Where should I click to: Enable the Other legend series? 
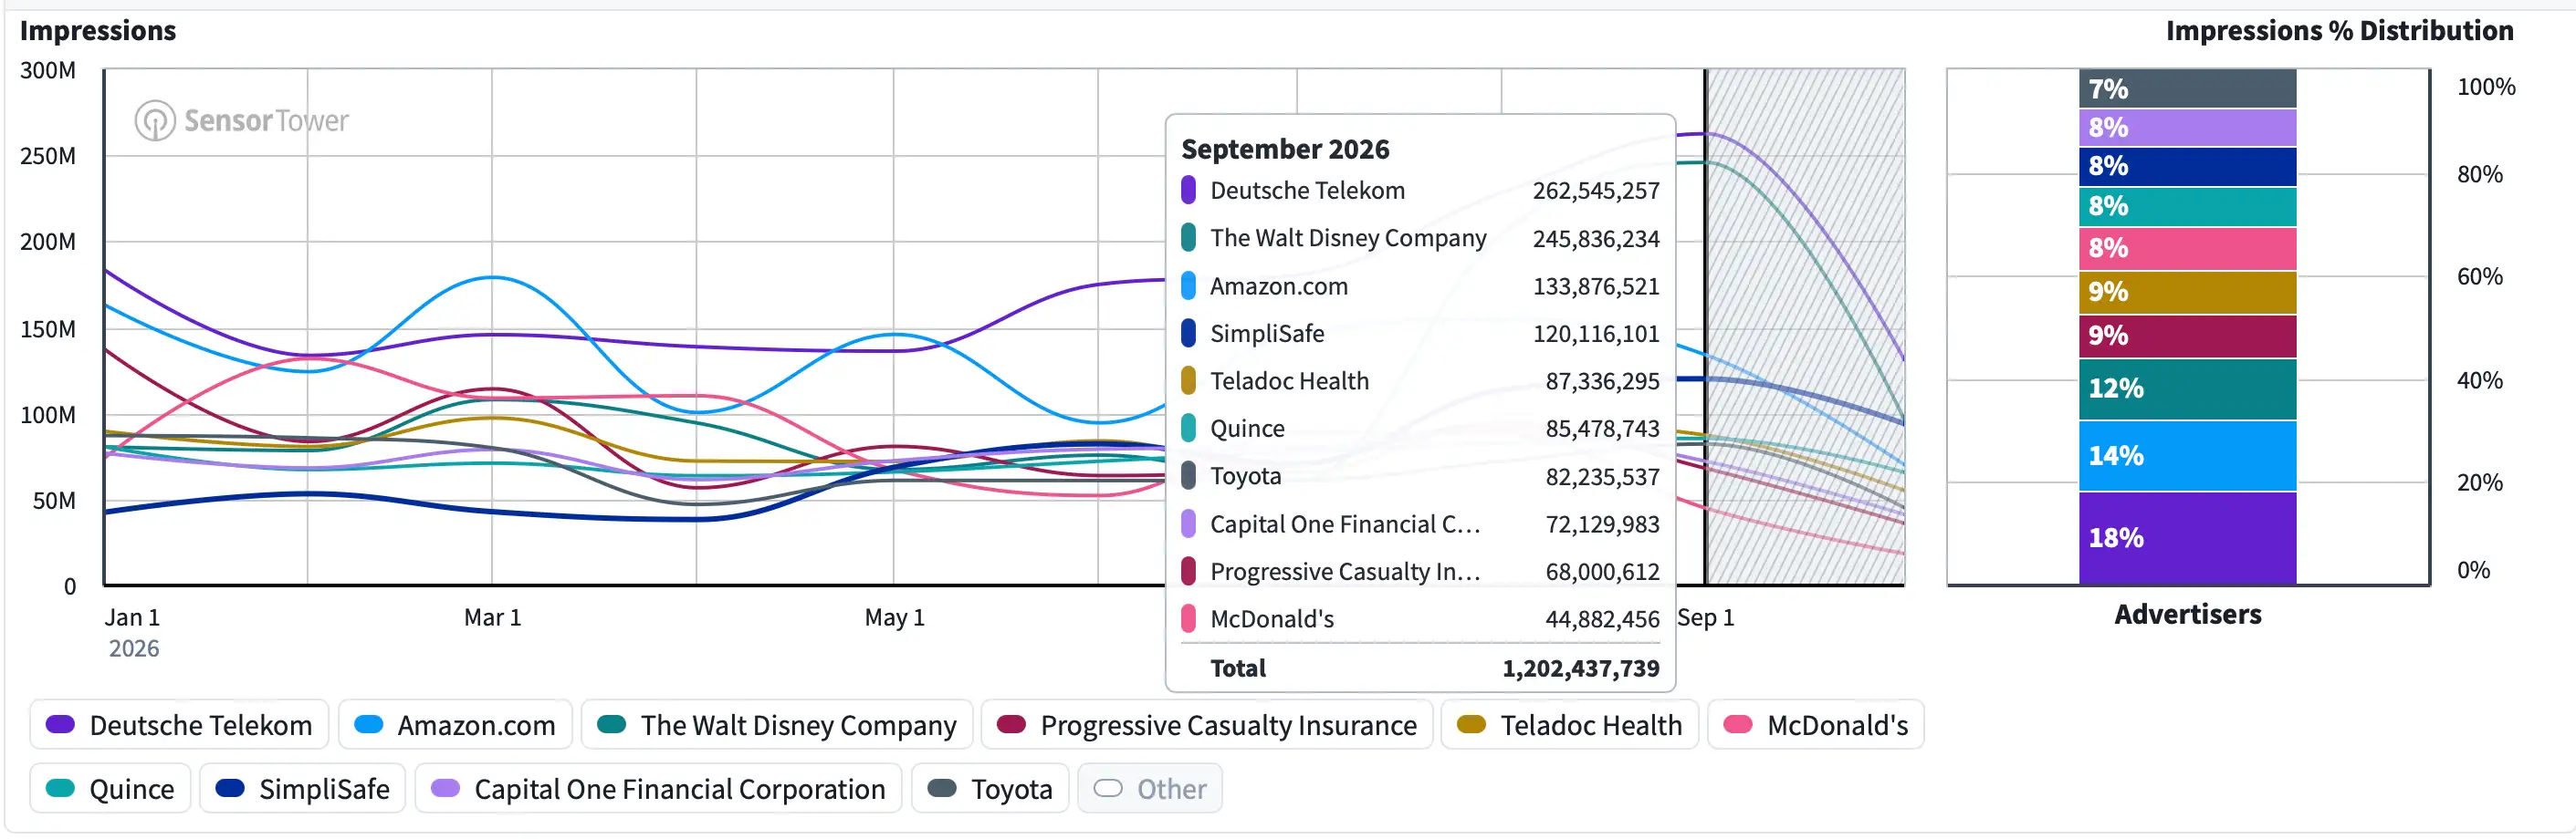click(1150, 789)
